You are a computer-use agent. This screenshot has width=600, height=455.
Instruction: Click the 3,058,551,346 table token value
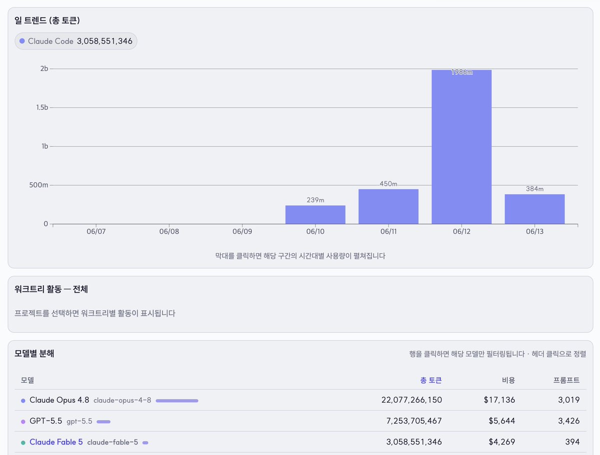(414, 442)
